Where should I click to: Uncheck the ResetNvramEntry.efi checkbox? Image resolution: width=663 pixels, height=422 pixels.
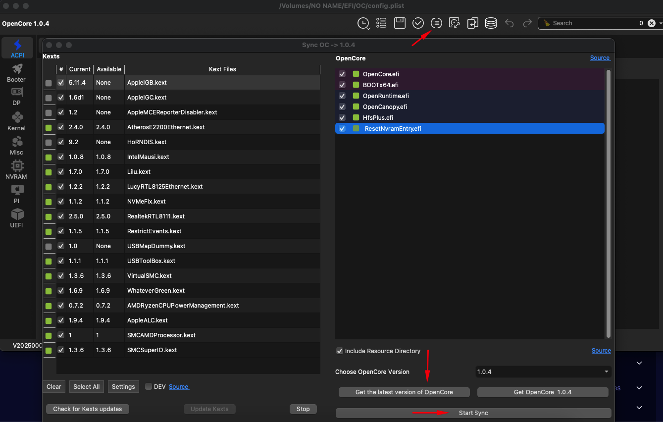click(342, 129)
